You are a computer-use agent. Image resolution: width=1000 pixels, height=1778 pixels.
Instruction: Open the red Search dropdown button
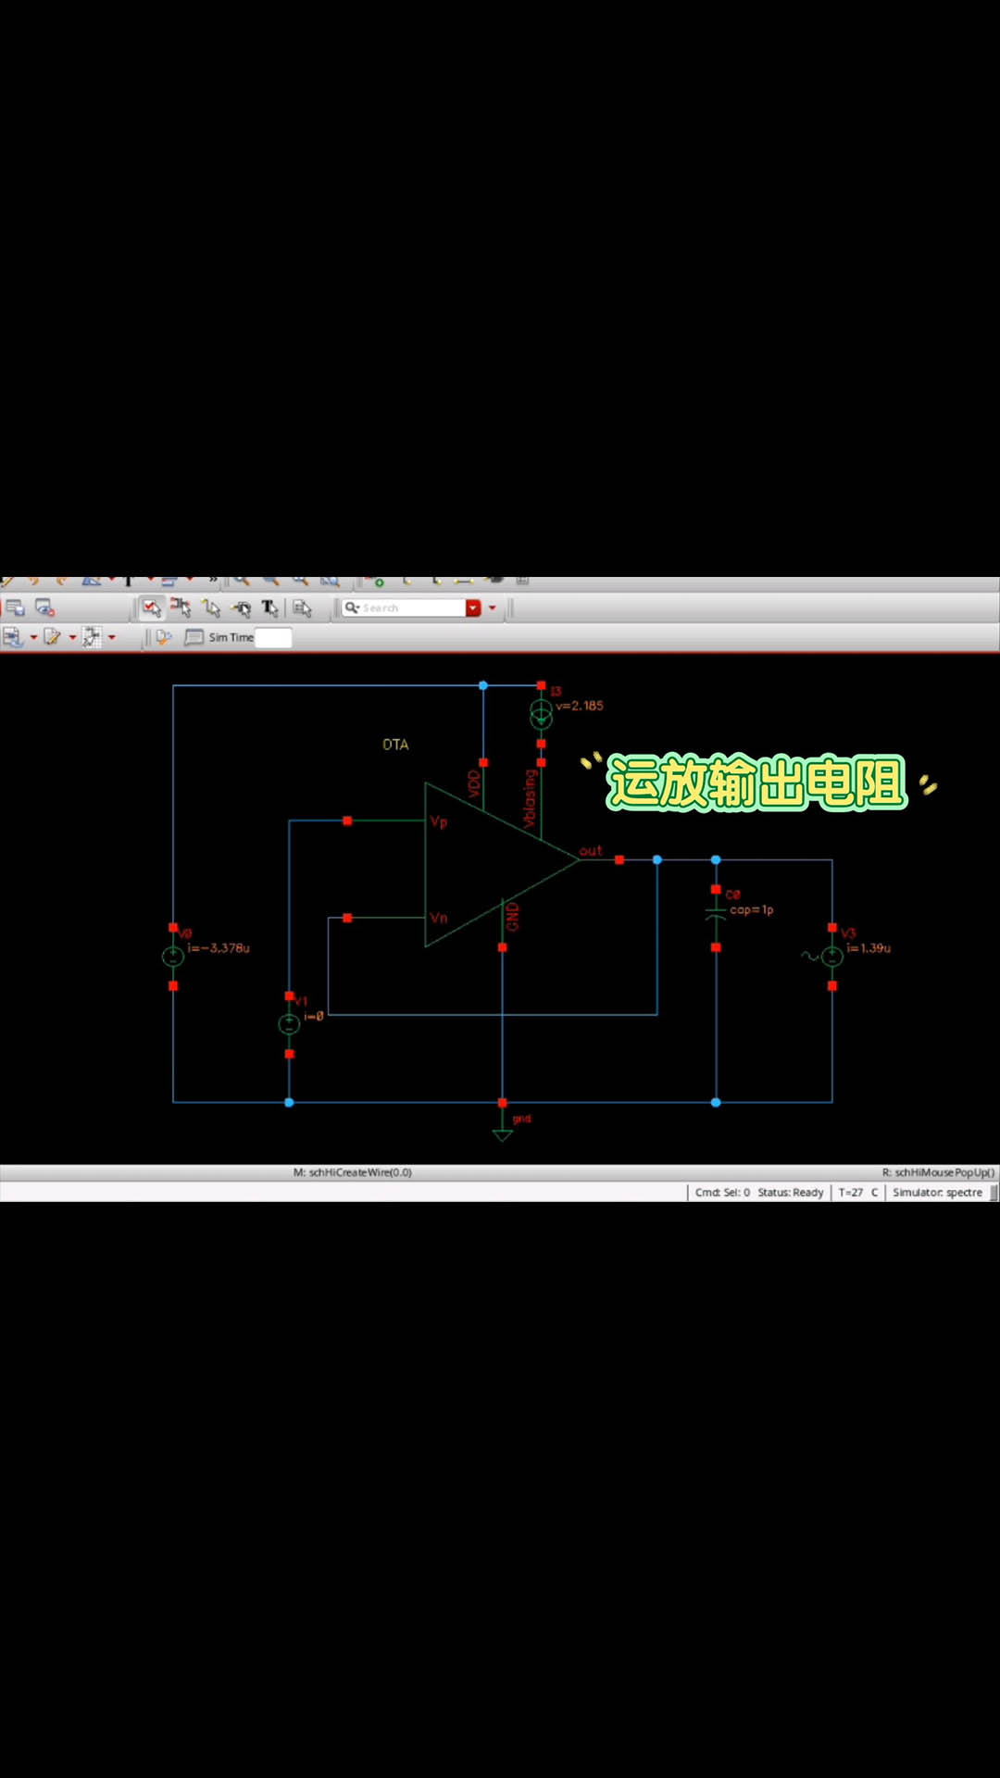point(473,608)
